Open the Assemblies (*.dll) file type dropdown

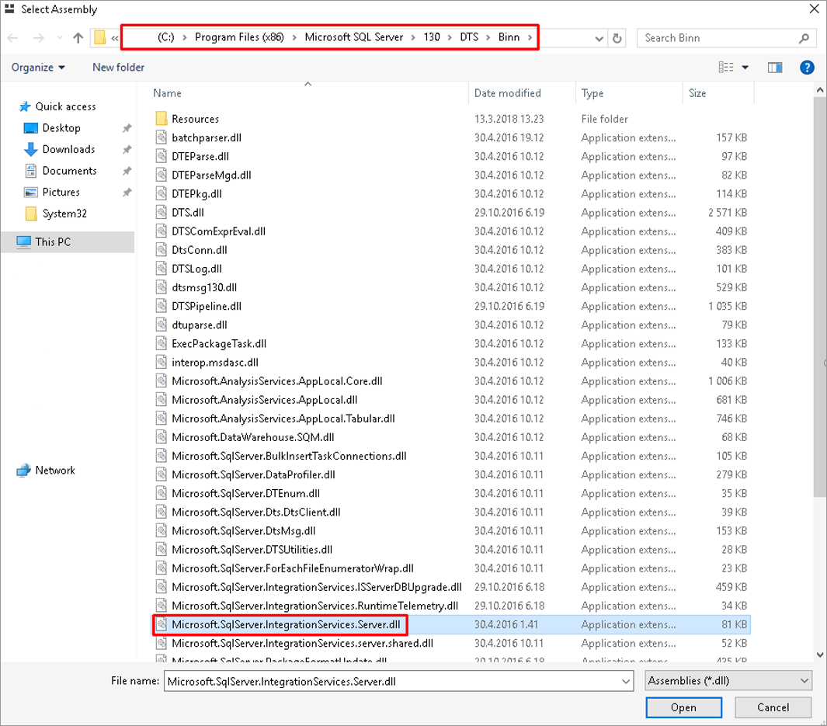point(728,681)
